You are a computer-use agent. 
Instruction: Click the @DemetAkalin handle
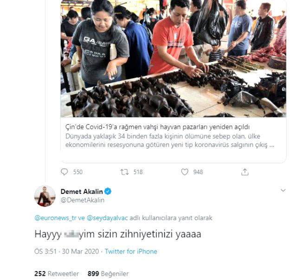point(82,200)
